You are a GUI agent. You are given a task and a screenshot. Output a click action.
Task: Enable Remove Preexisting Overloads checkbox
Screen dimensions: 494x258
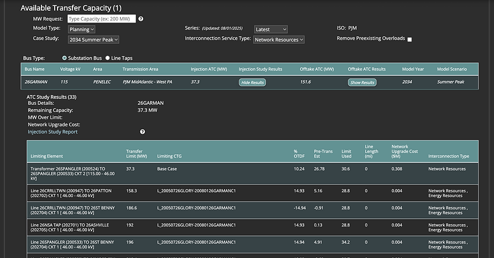(x=410, y=39)
